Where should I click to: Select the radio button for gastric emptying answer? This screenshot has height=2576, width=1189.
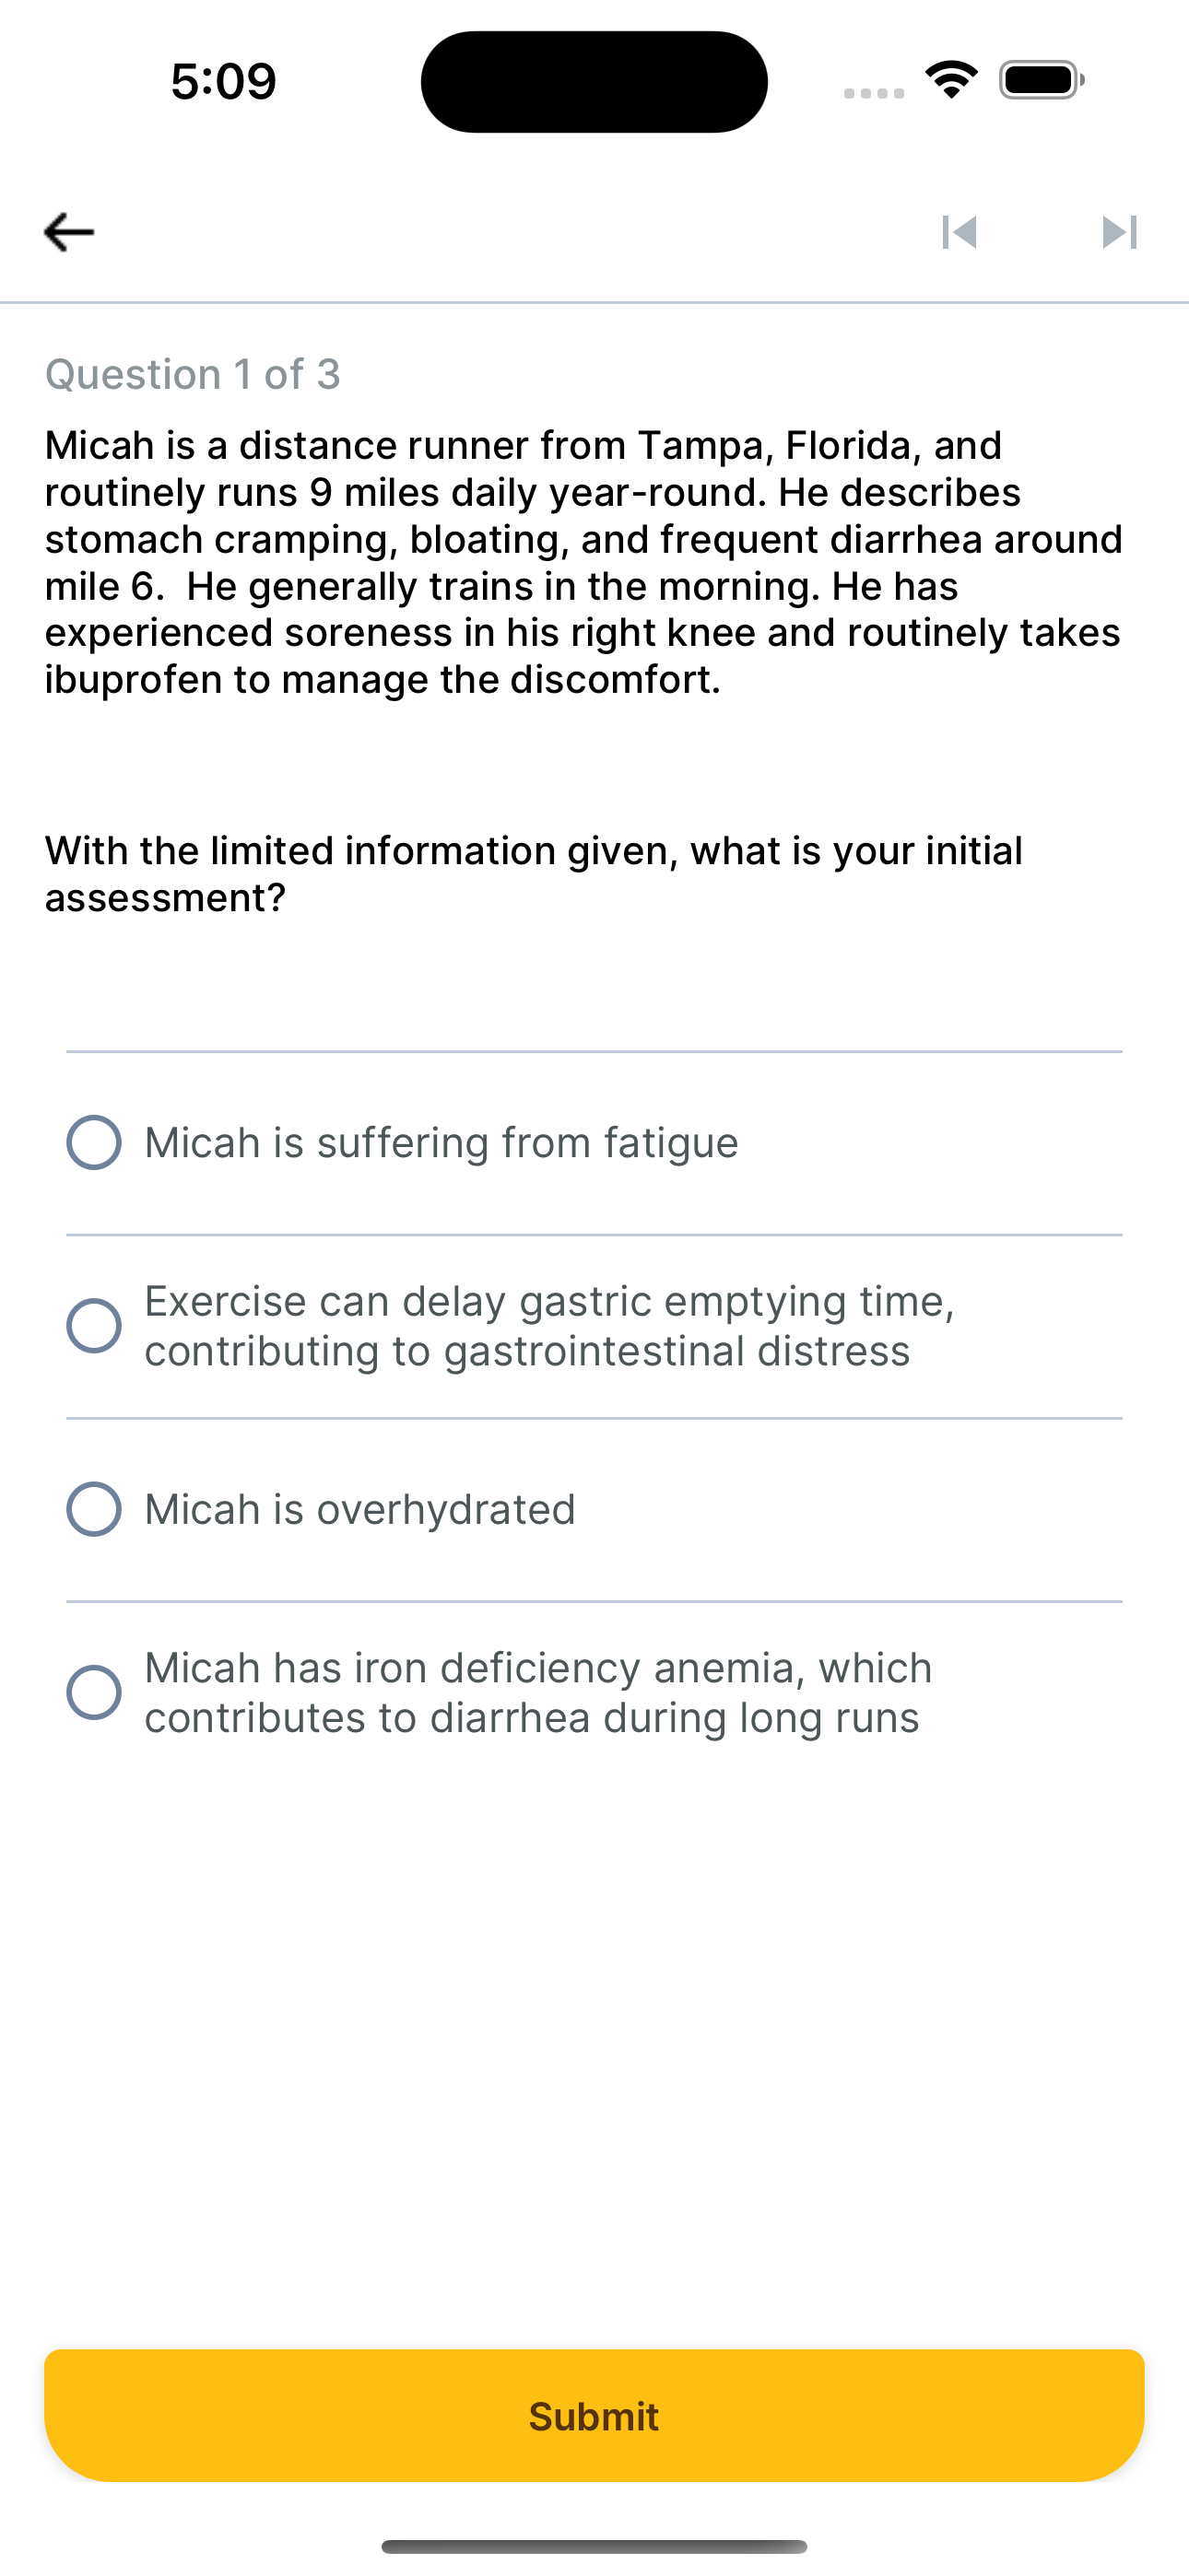coord(94,1326)
